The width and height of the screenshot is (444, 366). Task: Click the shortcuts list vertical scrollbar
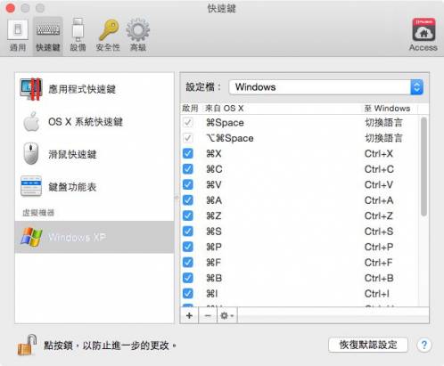(423, 167)
